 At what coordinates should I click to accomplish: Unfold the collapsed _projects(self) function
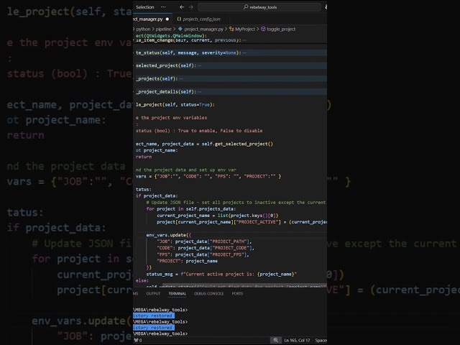tap(181, 78)
